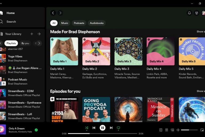Open the Daily Mix 2 cover
The image size is (205, 137).
[x=96, y=51]
